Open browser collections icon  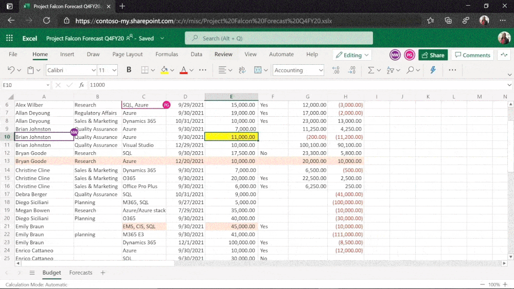pyautogui.click(x=448, y=21)
